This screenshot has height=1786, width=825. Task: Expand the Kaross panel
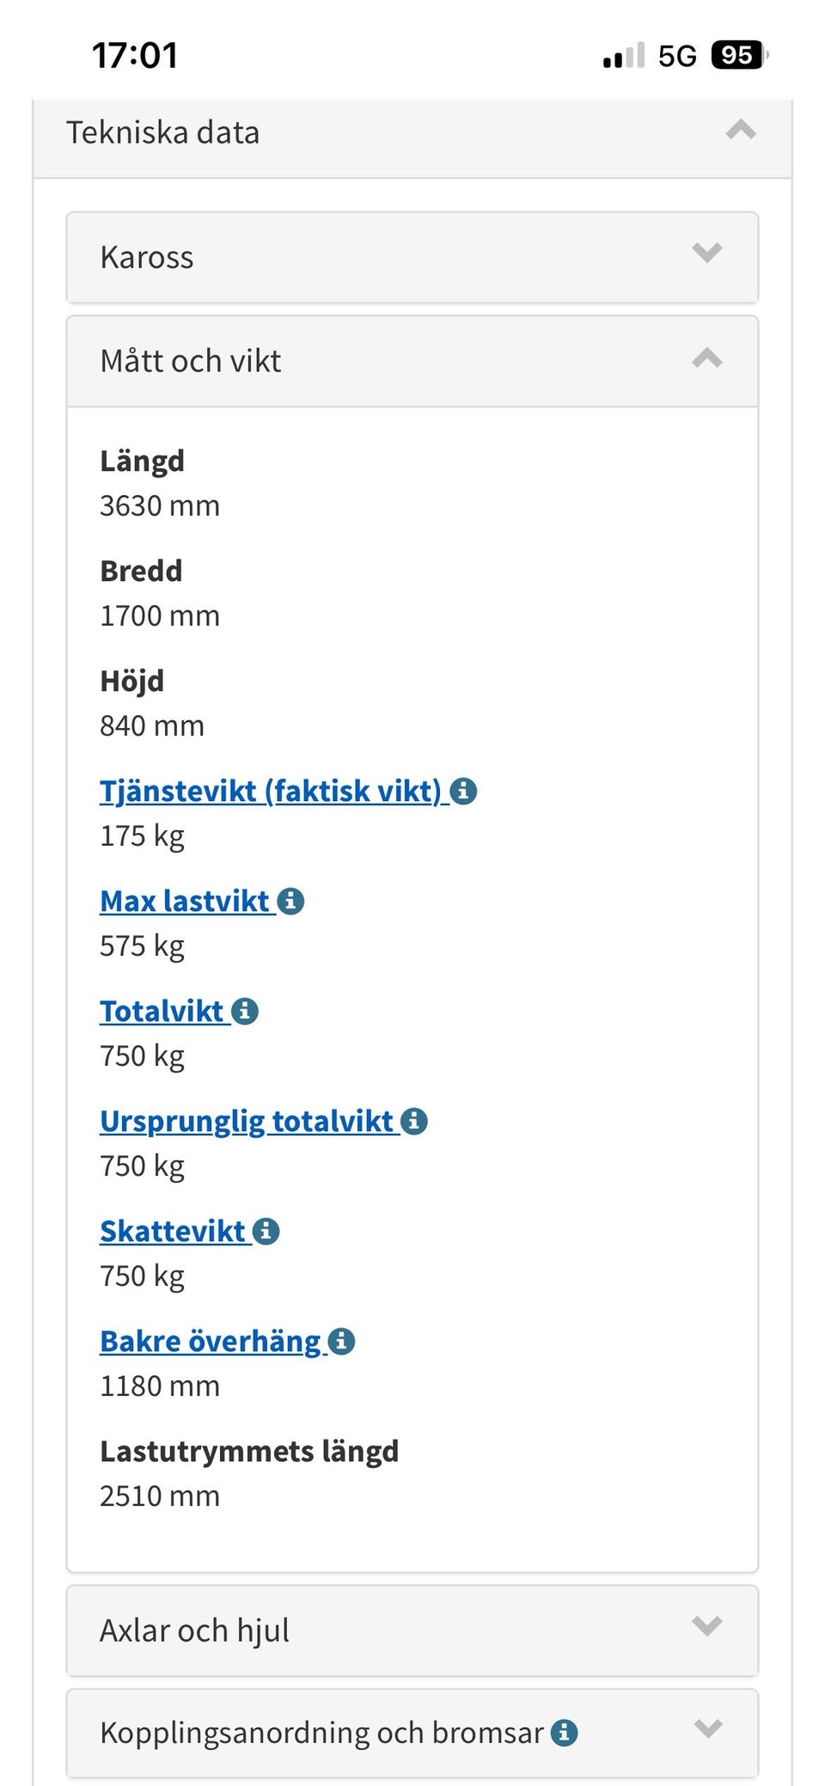click(x=706, y=254)
